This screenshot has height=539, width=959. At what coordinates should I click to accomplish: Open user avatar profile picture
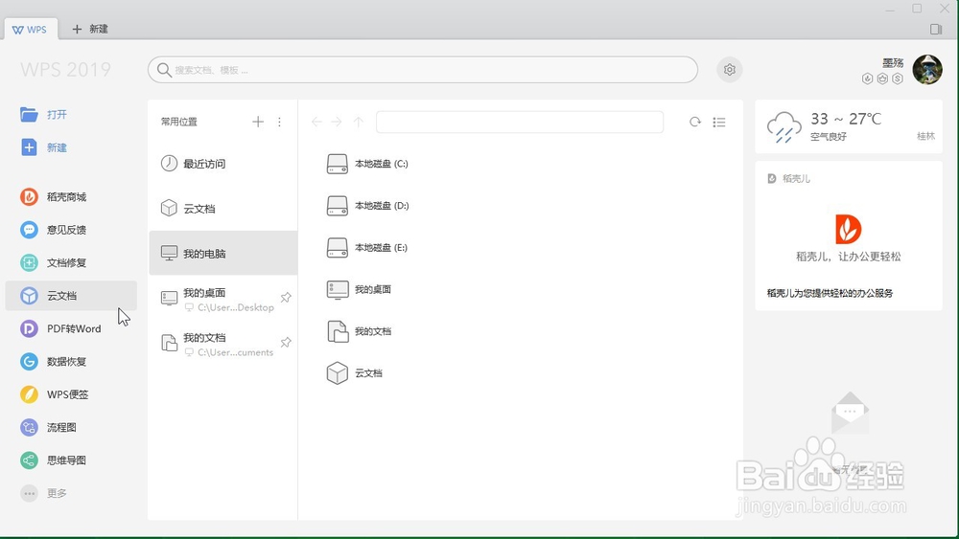[927, 69]
